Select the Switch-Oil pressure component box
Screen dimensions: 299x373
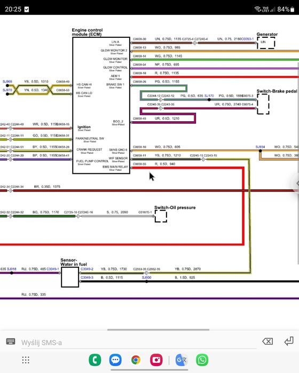point(161,216)
